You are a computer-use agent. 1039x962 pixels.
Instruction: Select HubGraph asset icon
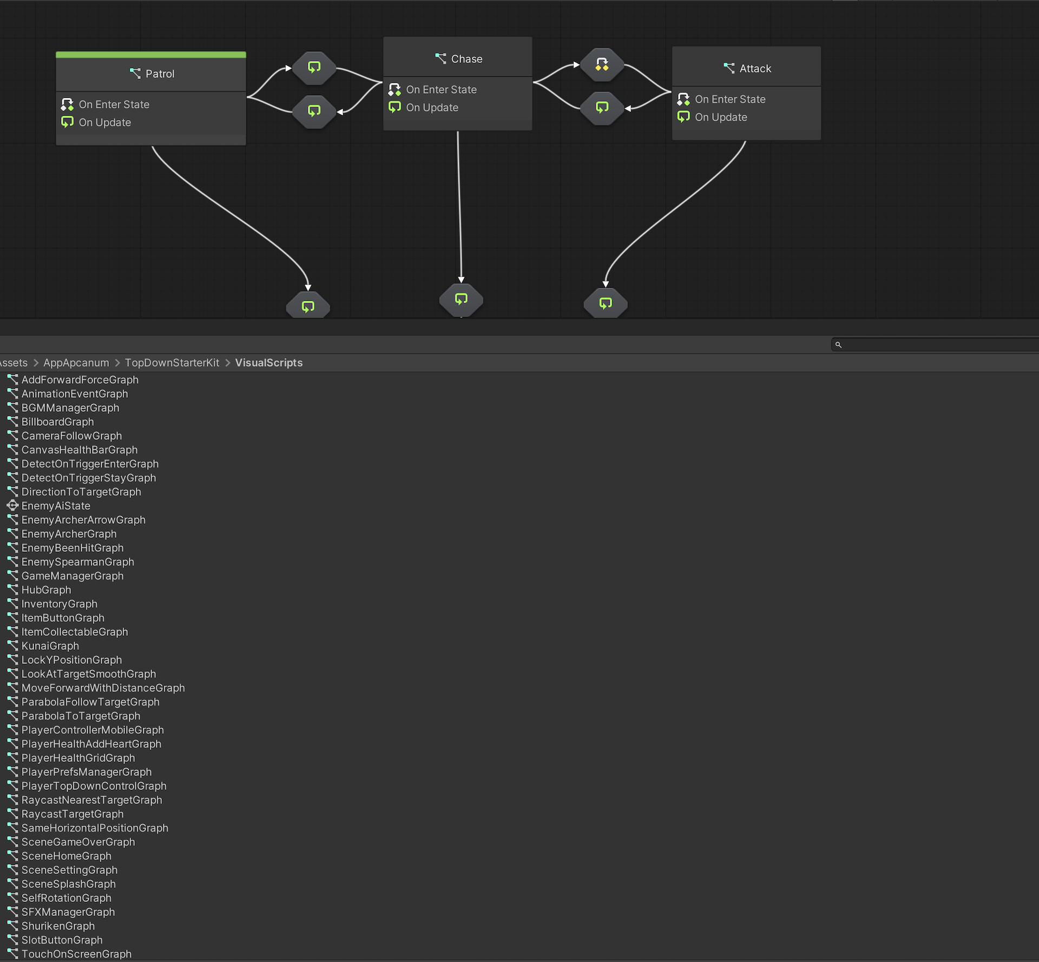click(x=12, y=590)
